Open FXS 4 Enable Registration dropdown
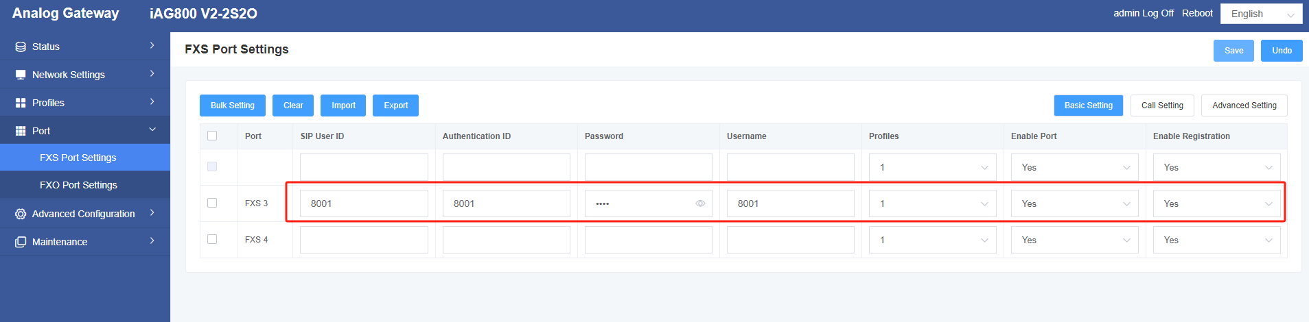Screen dimensions: 1309x322 [1216, 240]
